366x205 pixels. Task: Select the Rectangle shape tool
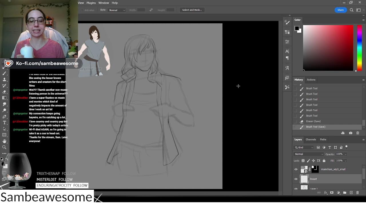4,135
